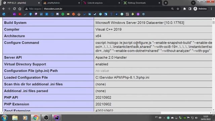Go back to previous page

(x=4, y=9)
